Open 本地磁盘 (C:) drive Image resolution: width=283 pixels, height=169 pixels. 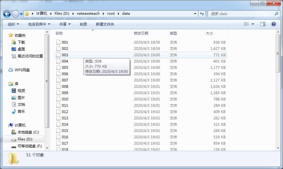[28, 132]
